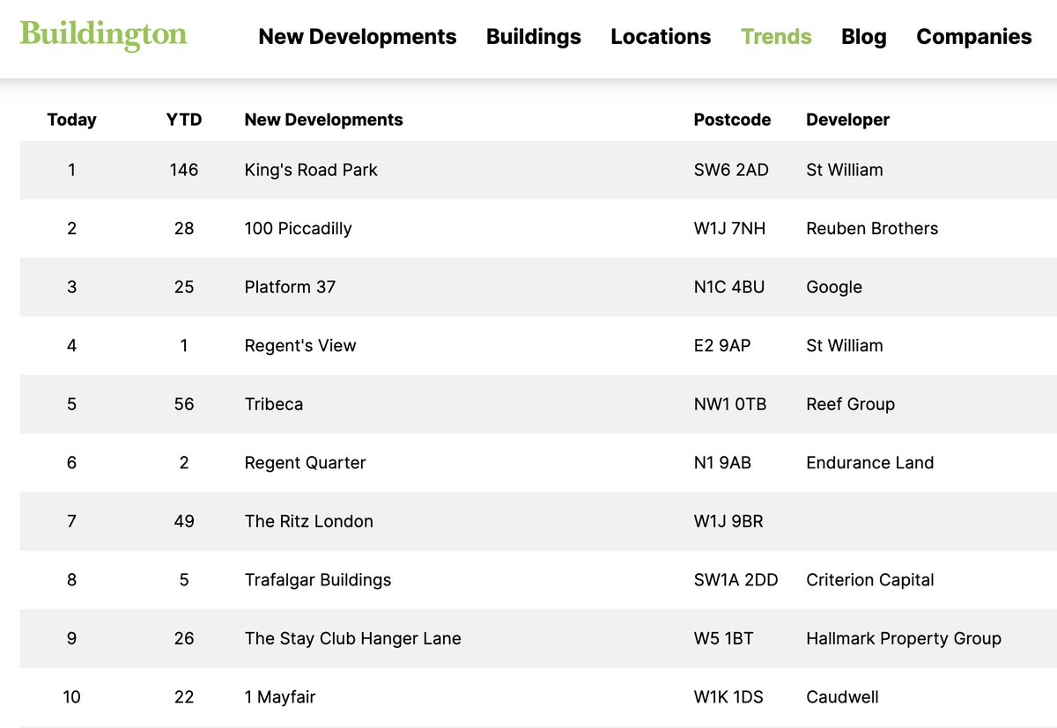The height and width of the screenshot is (728, 1057).
Task: Open The Stay Club Hanger Lane listing
Action: (x=352, y=638)
